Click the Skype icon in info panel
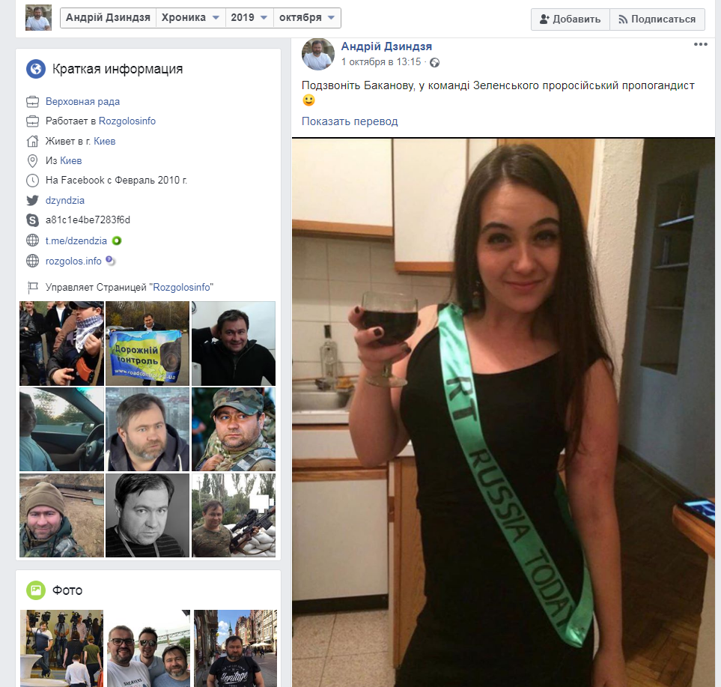 click(x=32, y=220)
